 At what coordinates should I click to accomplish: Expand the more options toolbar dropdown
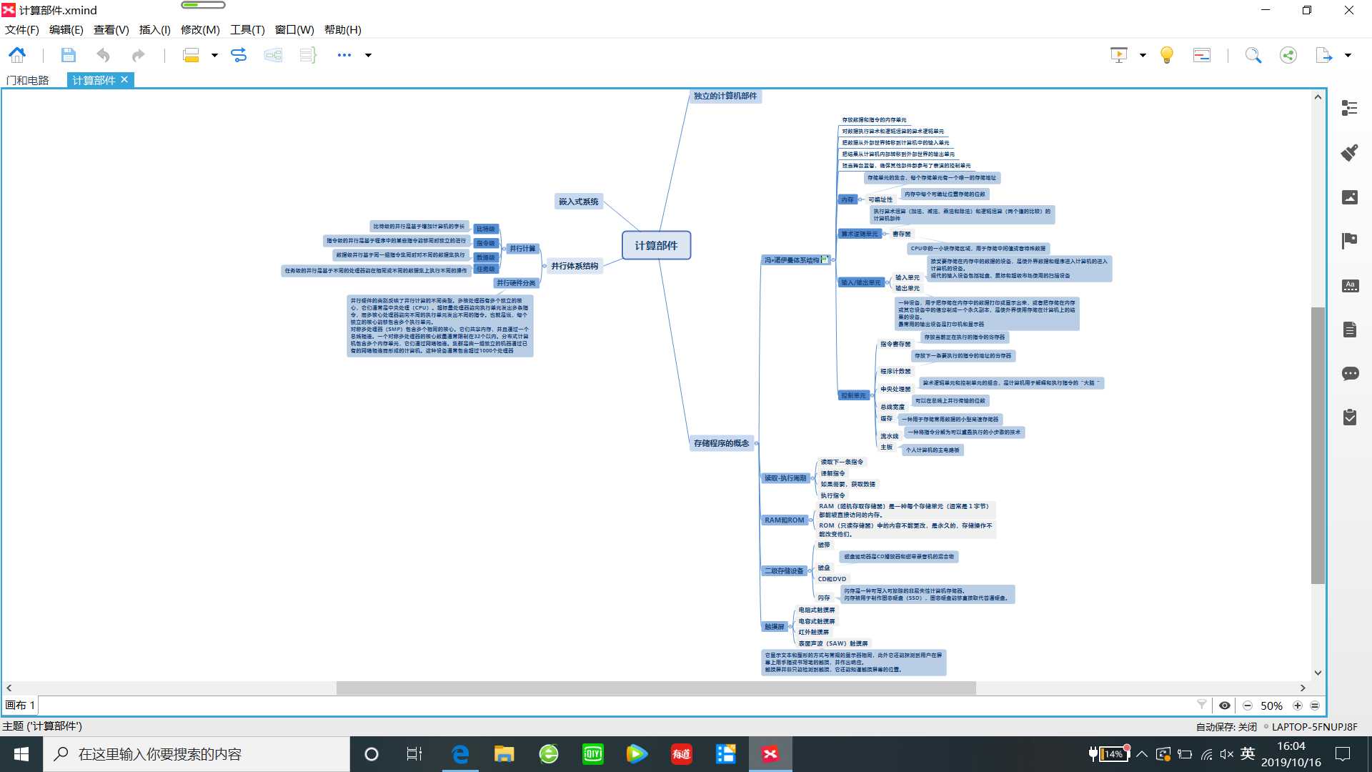[367, 54]
